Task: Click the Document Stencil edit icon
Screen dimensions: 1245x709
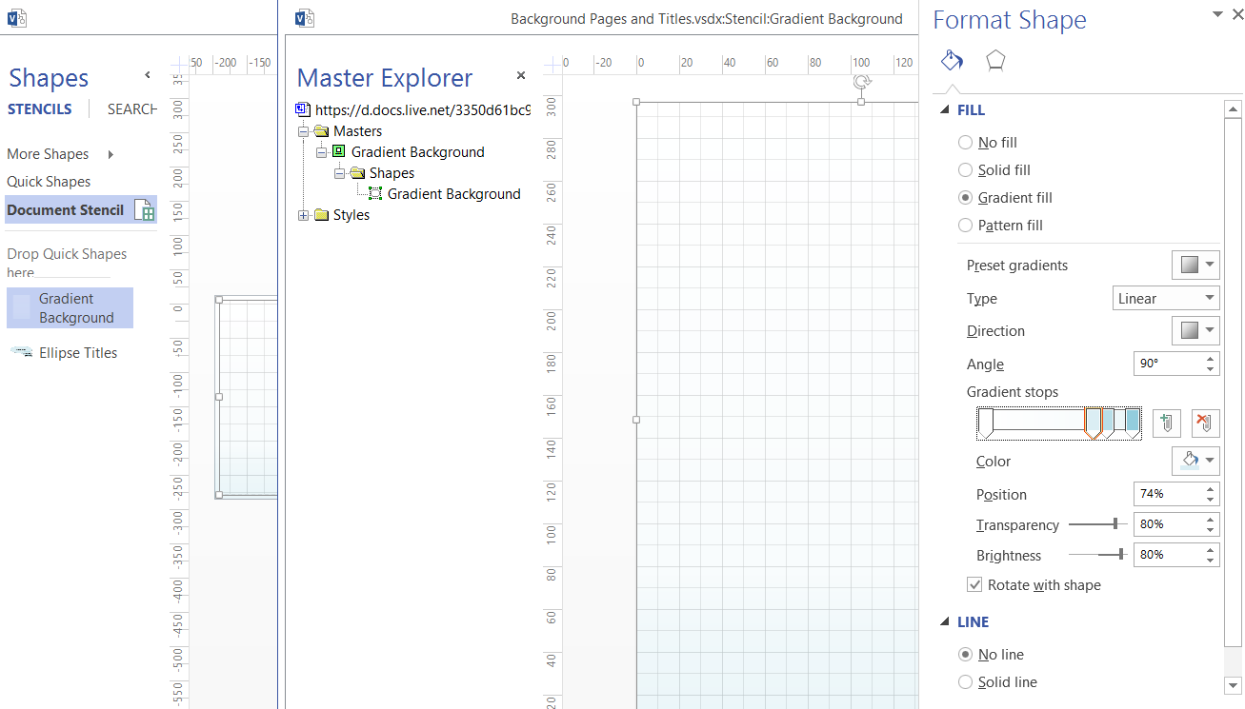Action: (144, 210)
